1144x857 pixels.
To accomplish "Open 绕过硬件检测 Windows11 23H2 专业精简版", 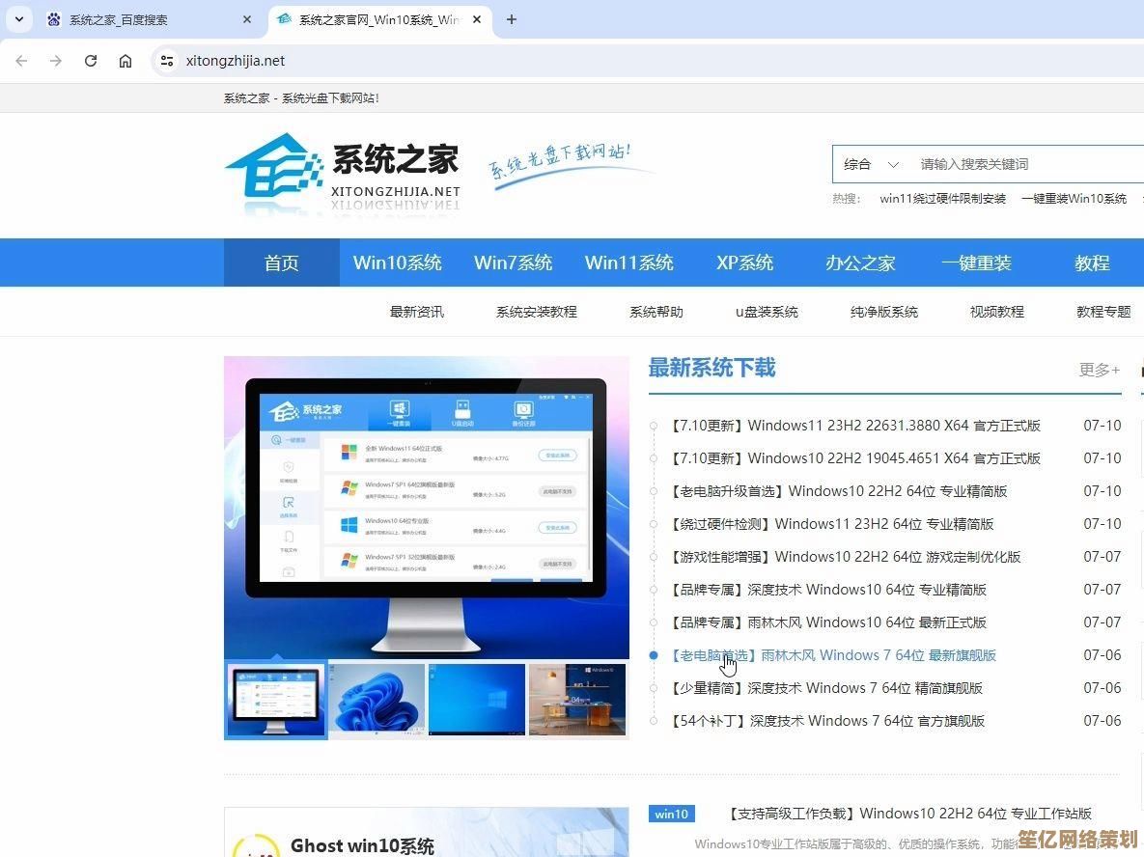I will pyautogui.click(x=832, y=524).
